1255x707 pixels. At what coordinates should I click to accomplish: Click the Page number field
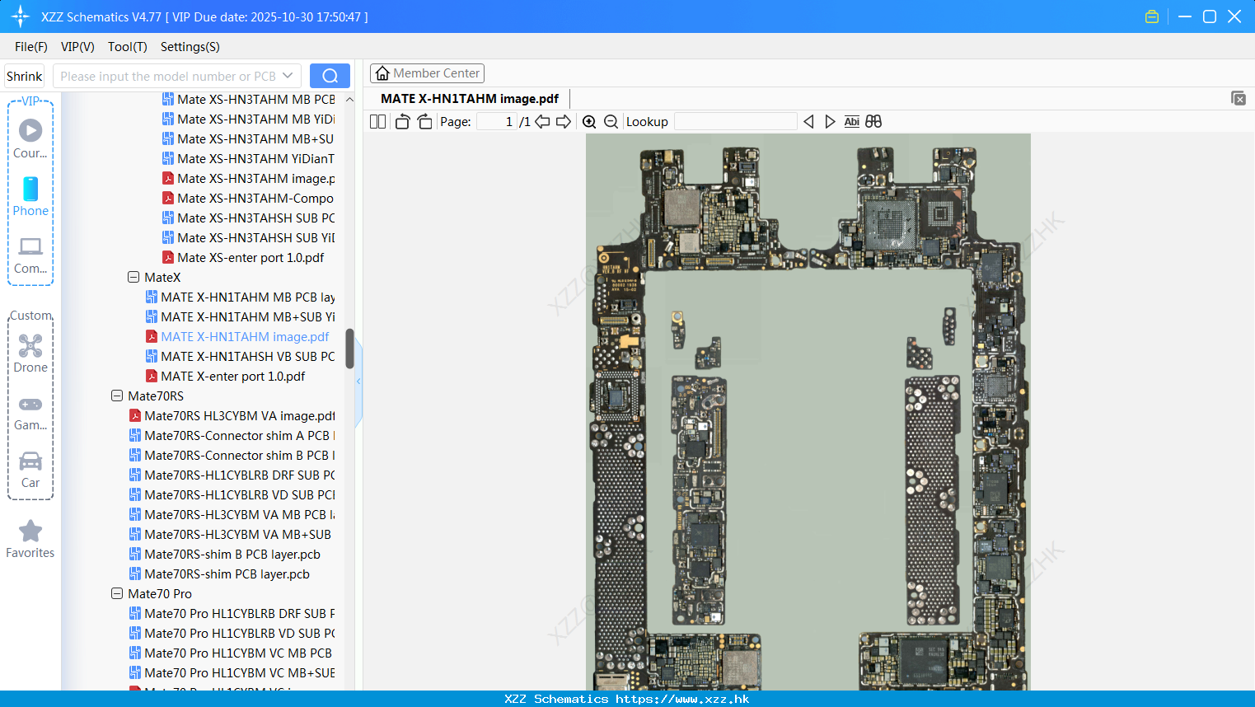coord(497,122)
